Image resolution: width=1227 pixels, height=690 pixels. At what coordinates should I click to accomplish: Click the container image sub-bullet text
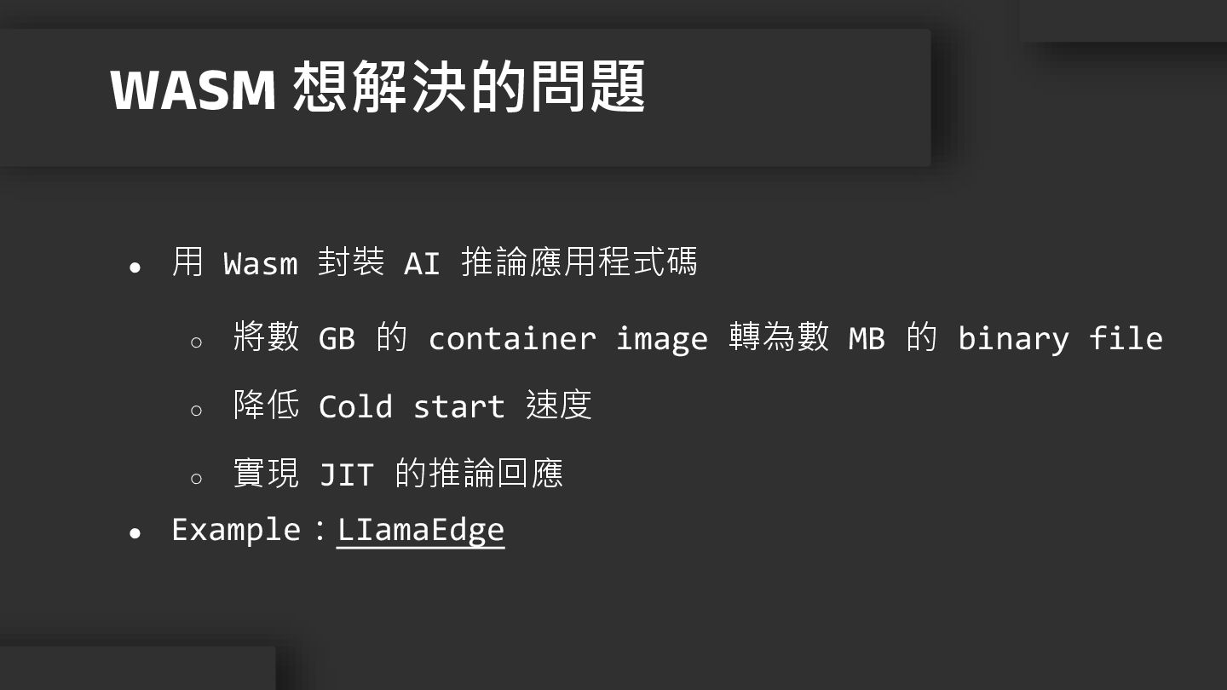click(x=698, y=338)
